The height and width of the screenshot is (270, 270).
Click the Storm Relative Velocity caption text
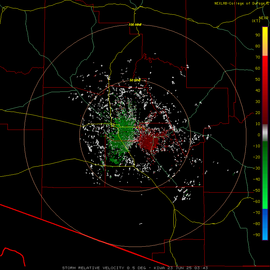pos(135,268)
